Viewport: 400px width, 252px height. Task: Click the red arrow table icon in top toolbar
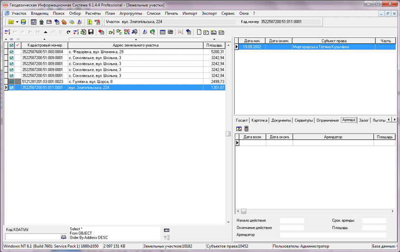tap(97, 22)
